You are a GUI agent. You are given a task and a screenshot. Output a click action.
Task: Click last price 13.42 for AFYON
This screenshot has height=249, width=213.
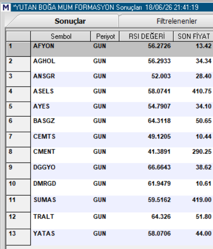point(204,46)
